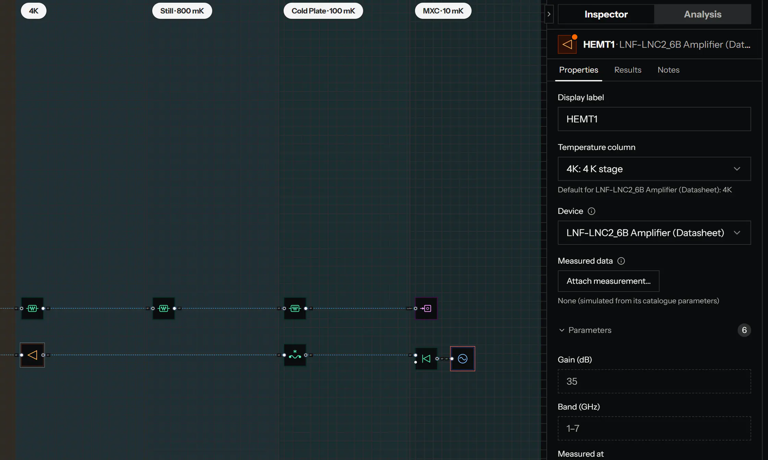Collapse the Parameters section
Screen dimensions: 768x460
pyautogui.click(x=586, y=330)
